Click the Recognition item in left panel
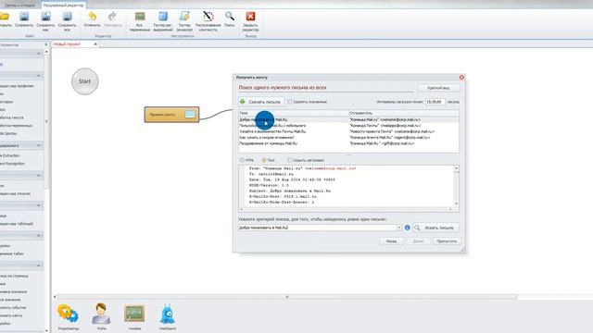 pos(12,164)
